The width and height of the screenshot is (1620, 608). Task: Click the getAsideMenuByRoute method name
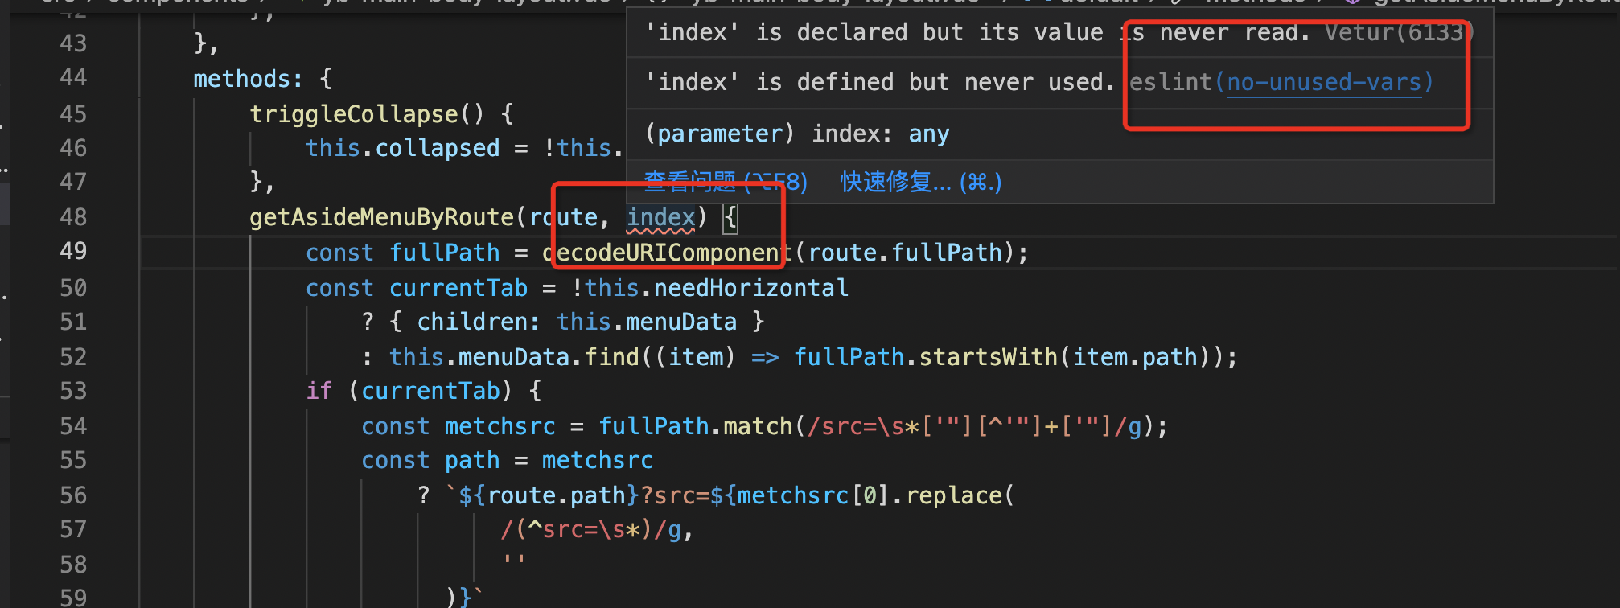point(381,217)
